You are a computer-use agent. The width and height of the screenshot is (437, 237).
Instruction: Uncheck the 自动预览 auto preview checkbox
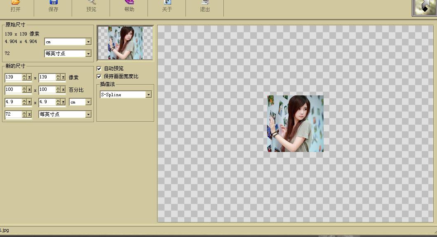point(99,69)
